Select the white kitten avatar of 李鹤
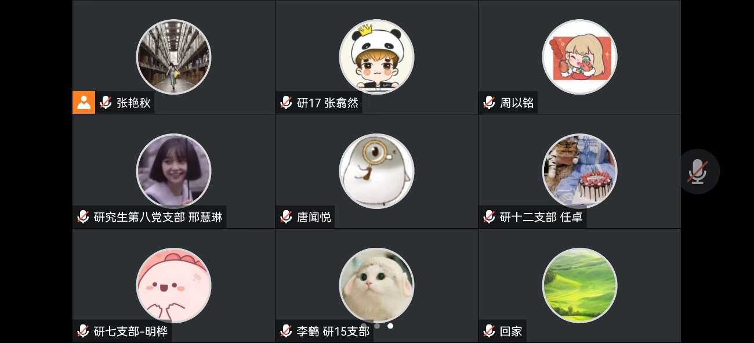This screenshot has width=754, height=343. 376,286
